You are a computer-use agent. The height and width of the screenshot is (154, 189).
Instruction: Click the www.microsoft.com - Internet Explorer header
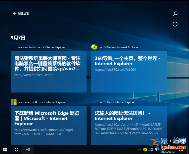[42, 102]
